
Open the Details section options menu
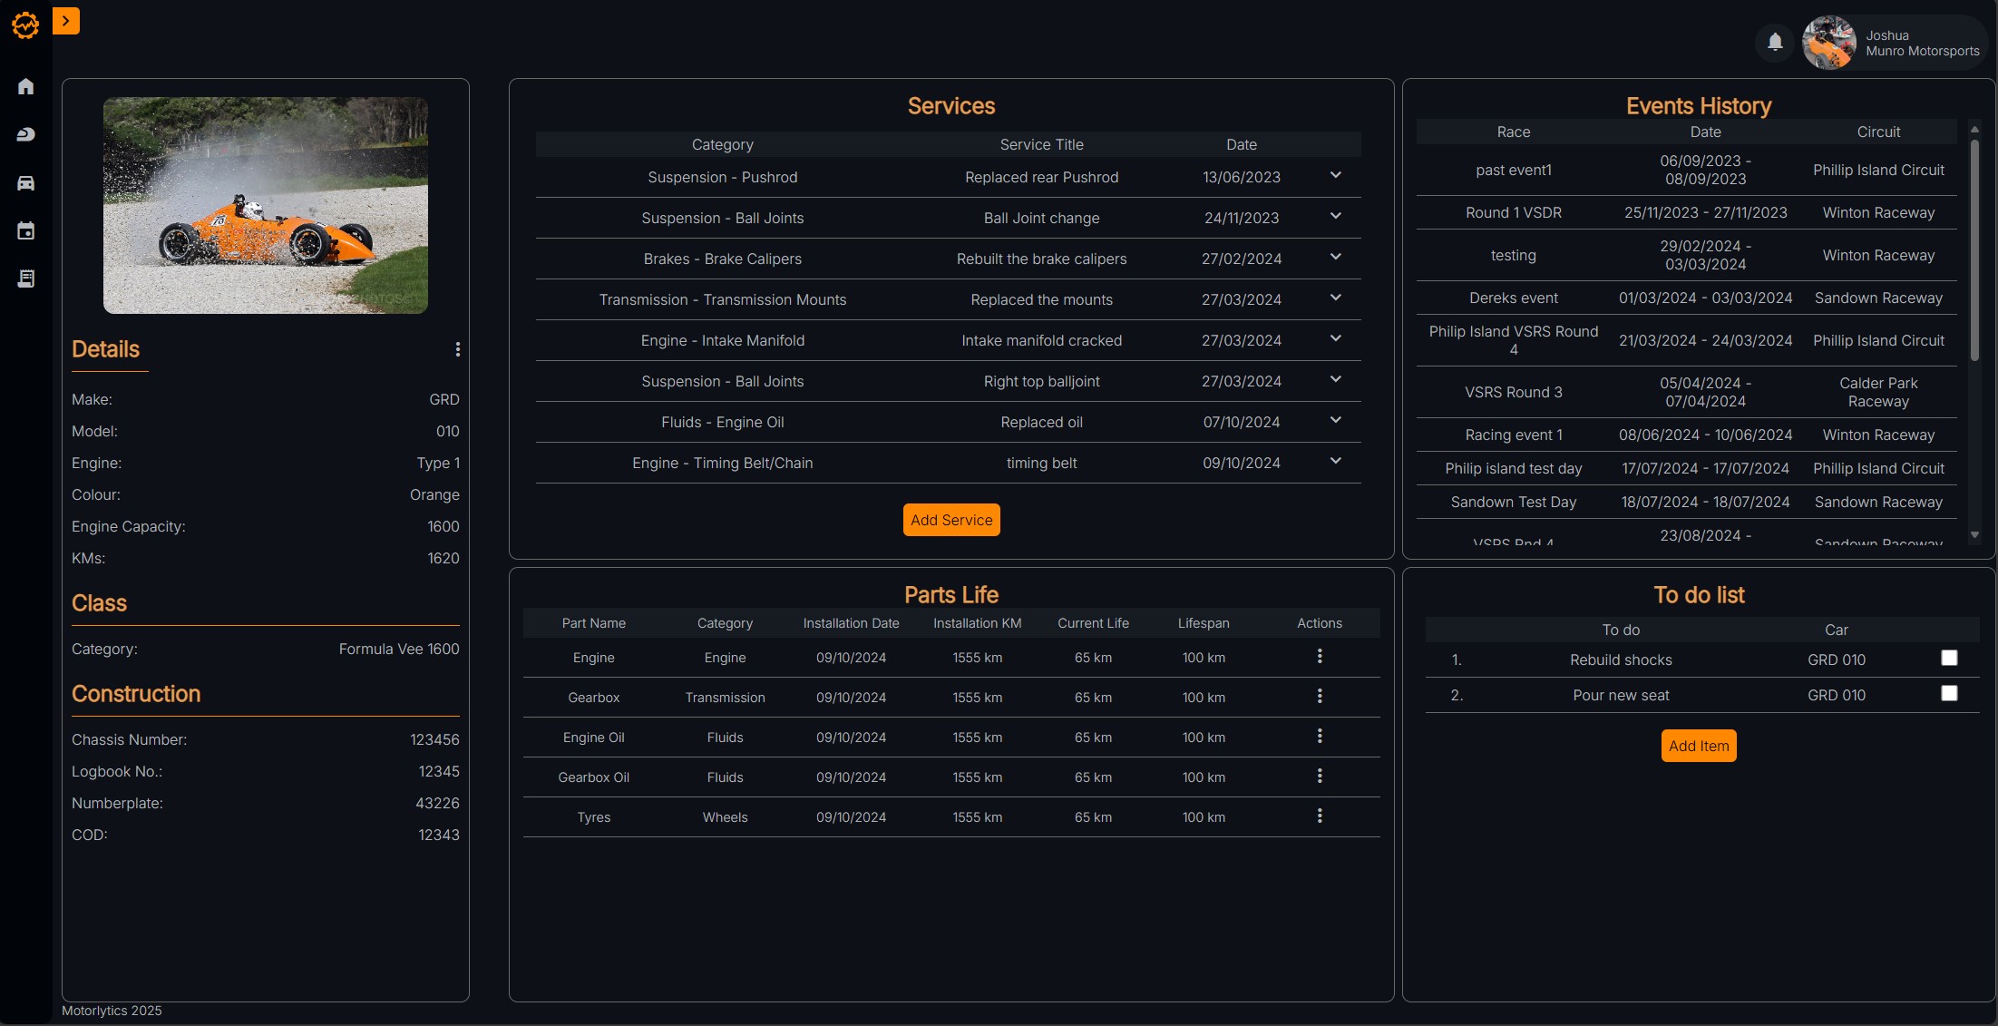[x=457, y=348]
